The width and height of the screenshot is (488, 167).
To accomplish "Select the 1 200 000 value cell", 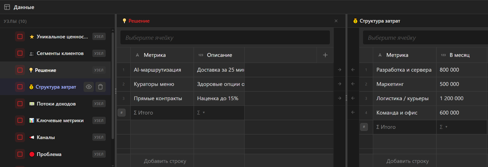I will click(x=462, y=98).
